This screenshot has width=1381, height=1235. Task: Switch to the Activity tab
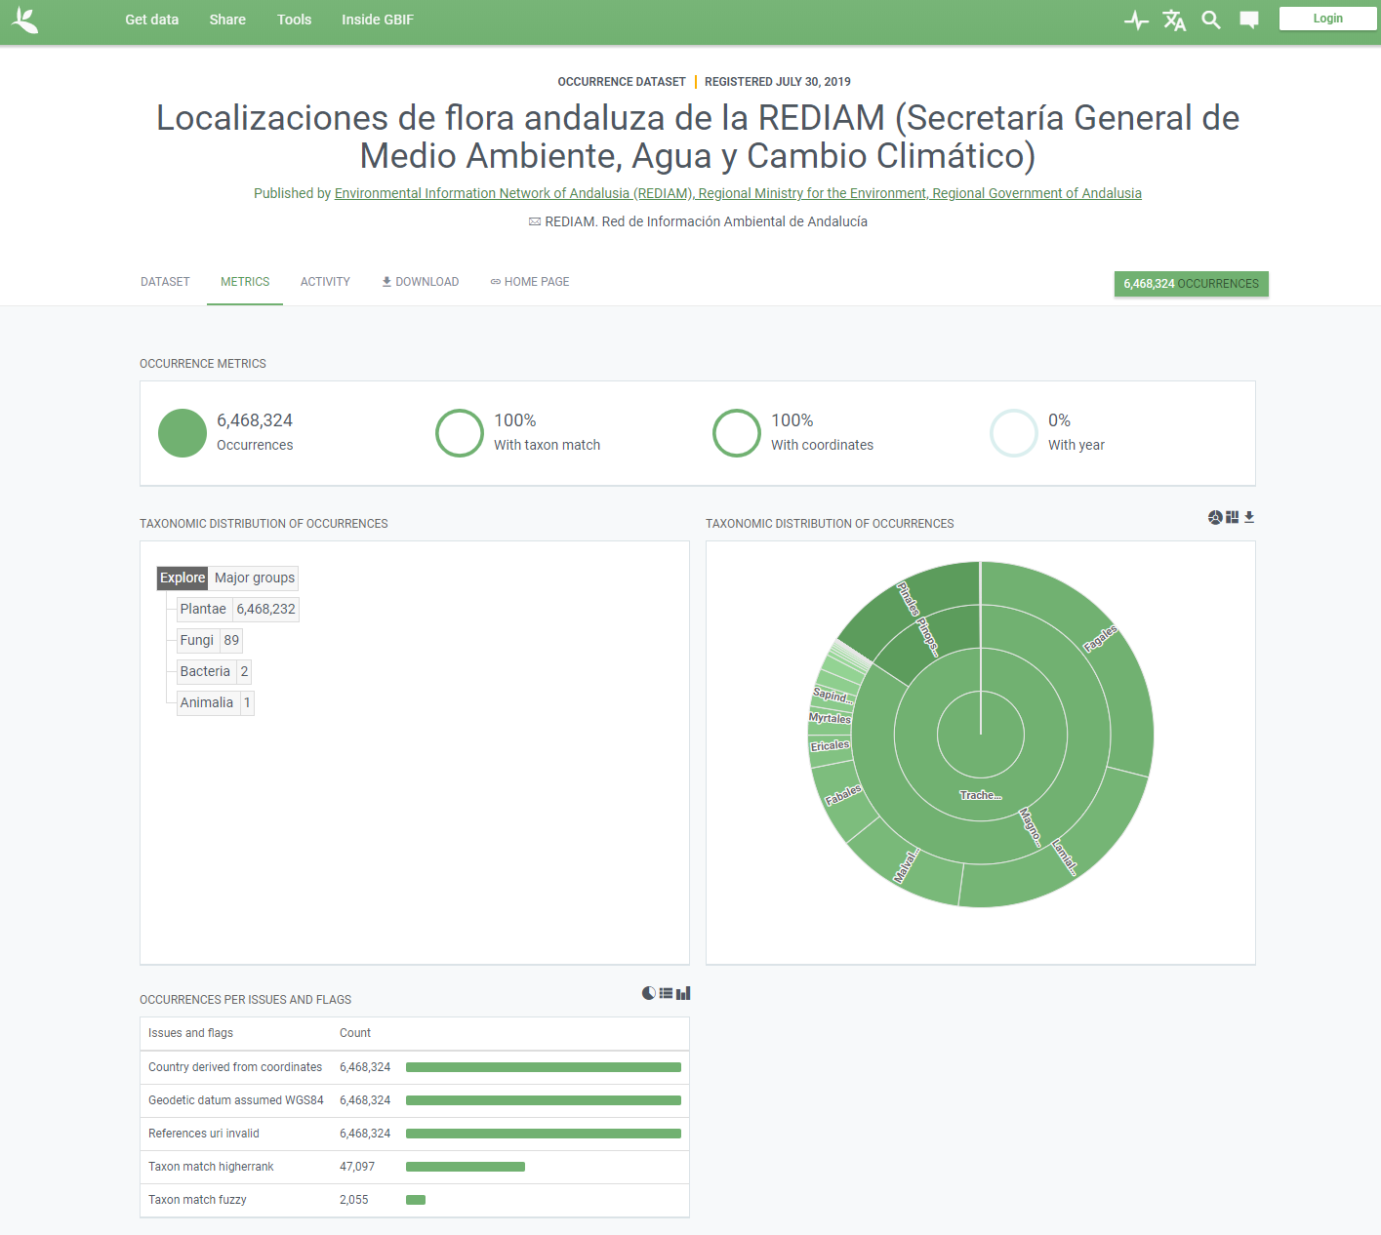tap(325, 282)
